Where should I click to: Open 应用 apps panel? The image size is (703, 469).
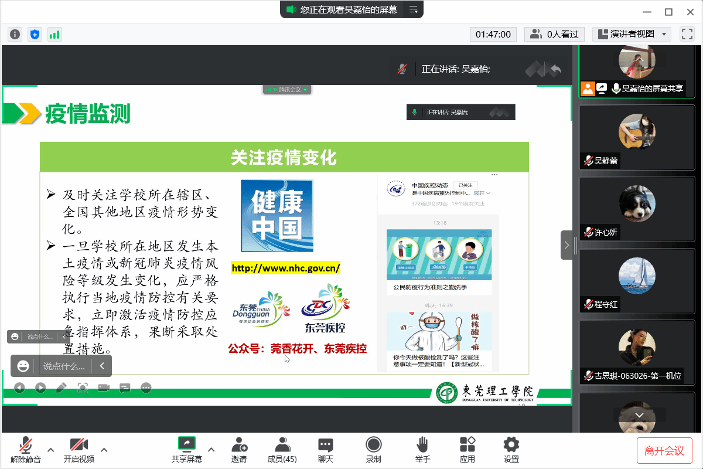point(467,450)
